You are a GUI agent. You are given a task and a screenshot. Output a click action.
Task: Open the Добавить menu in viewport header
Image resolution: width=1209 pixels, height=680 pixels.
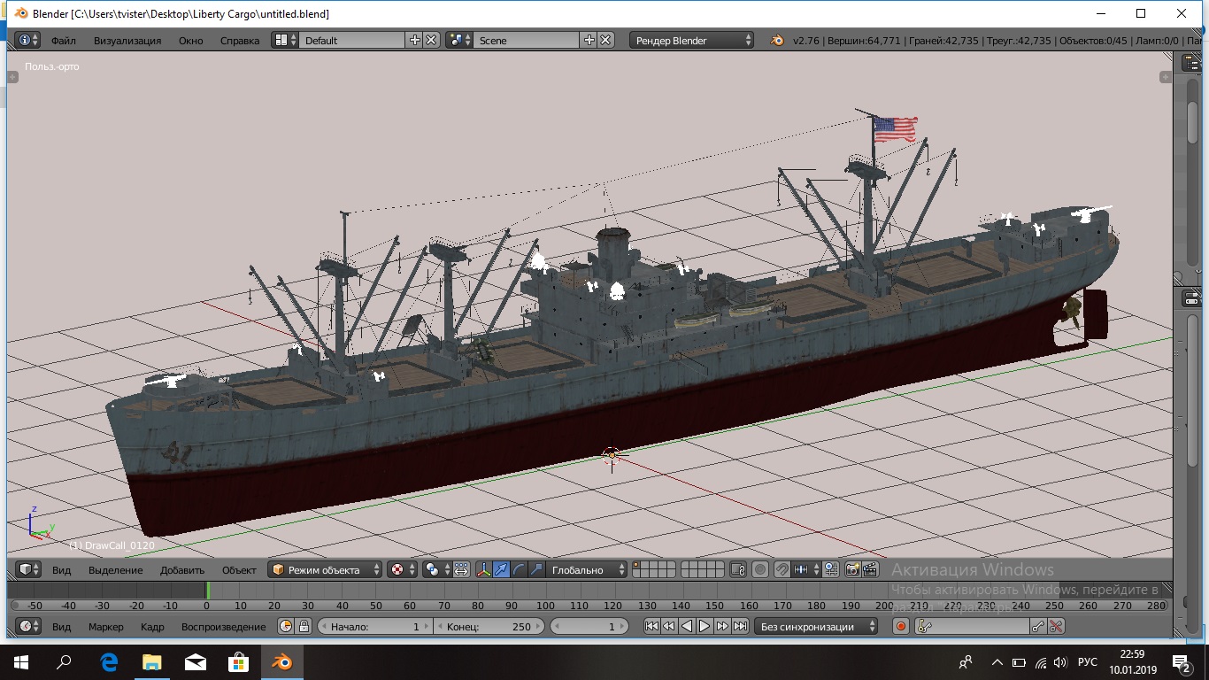click(x=182, y=569)
